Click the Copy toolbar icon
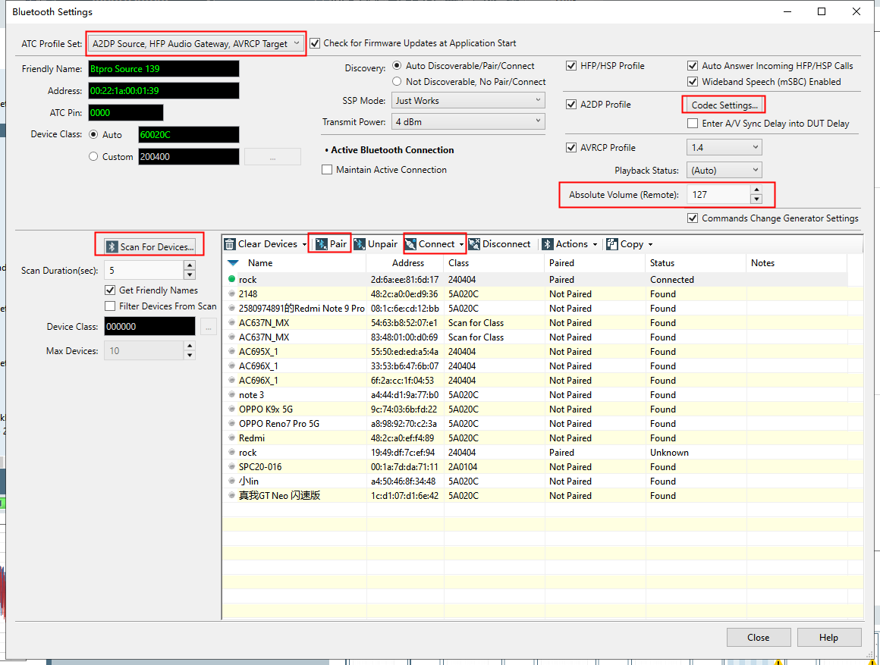Screen dimensions: 880x665 coord(612,244)
